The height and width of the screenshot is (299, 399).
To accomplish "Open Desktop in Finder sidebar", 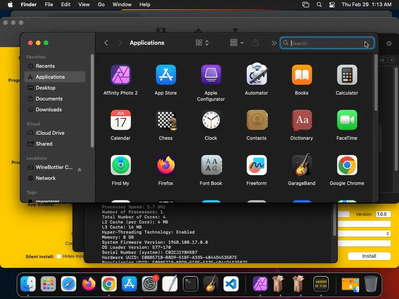I will tap(55, 88).
